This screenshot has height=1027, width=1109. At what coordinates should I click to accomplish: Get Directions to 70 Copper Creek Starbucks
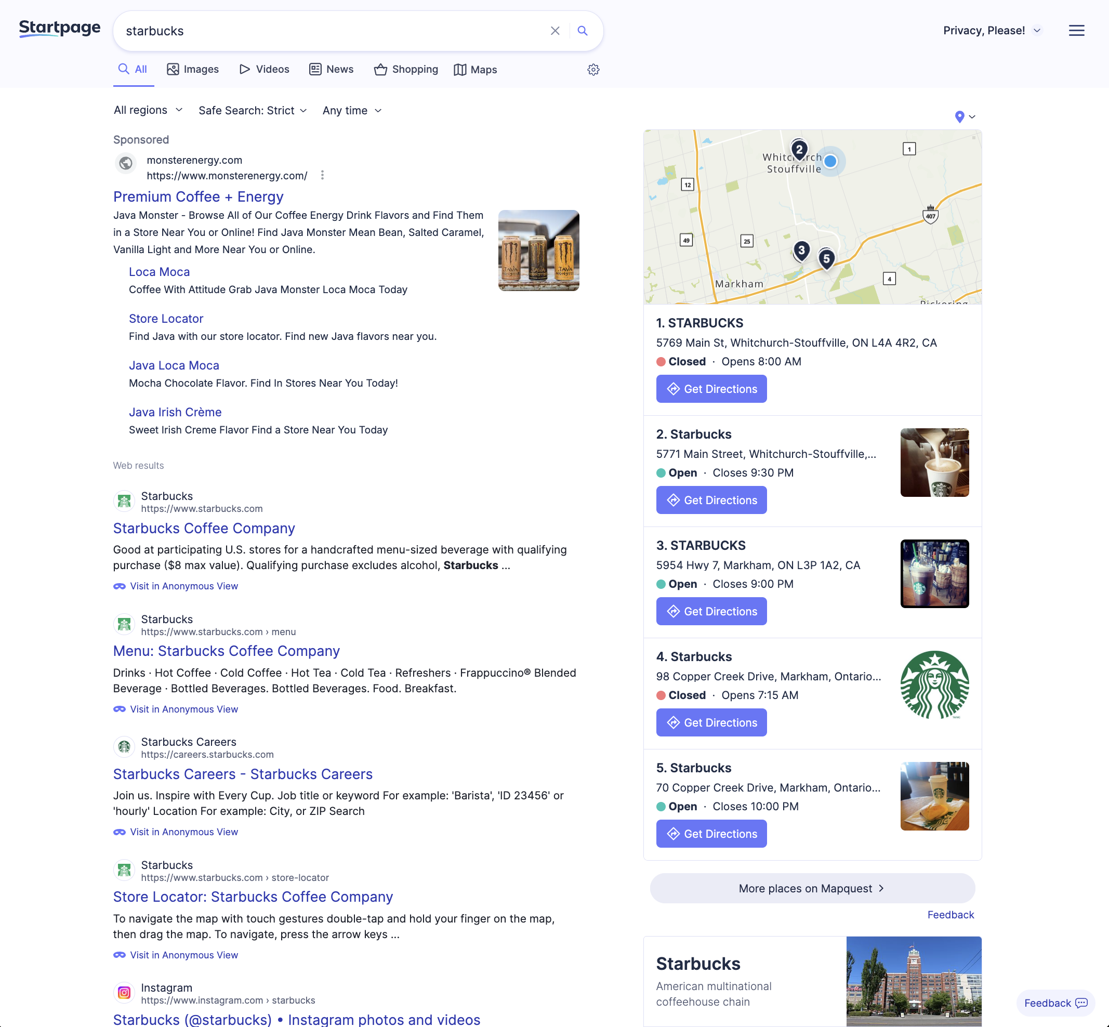pos(711,834)
